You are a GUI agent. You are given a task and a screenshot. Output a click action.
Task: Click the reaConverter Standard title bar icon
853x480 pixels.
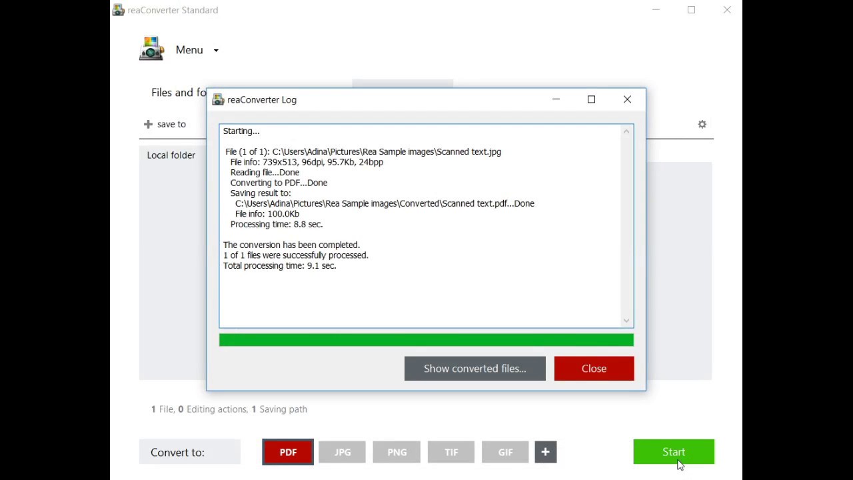pyautogui.click(x=118, y=10)
